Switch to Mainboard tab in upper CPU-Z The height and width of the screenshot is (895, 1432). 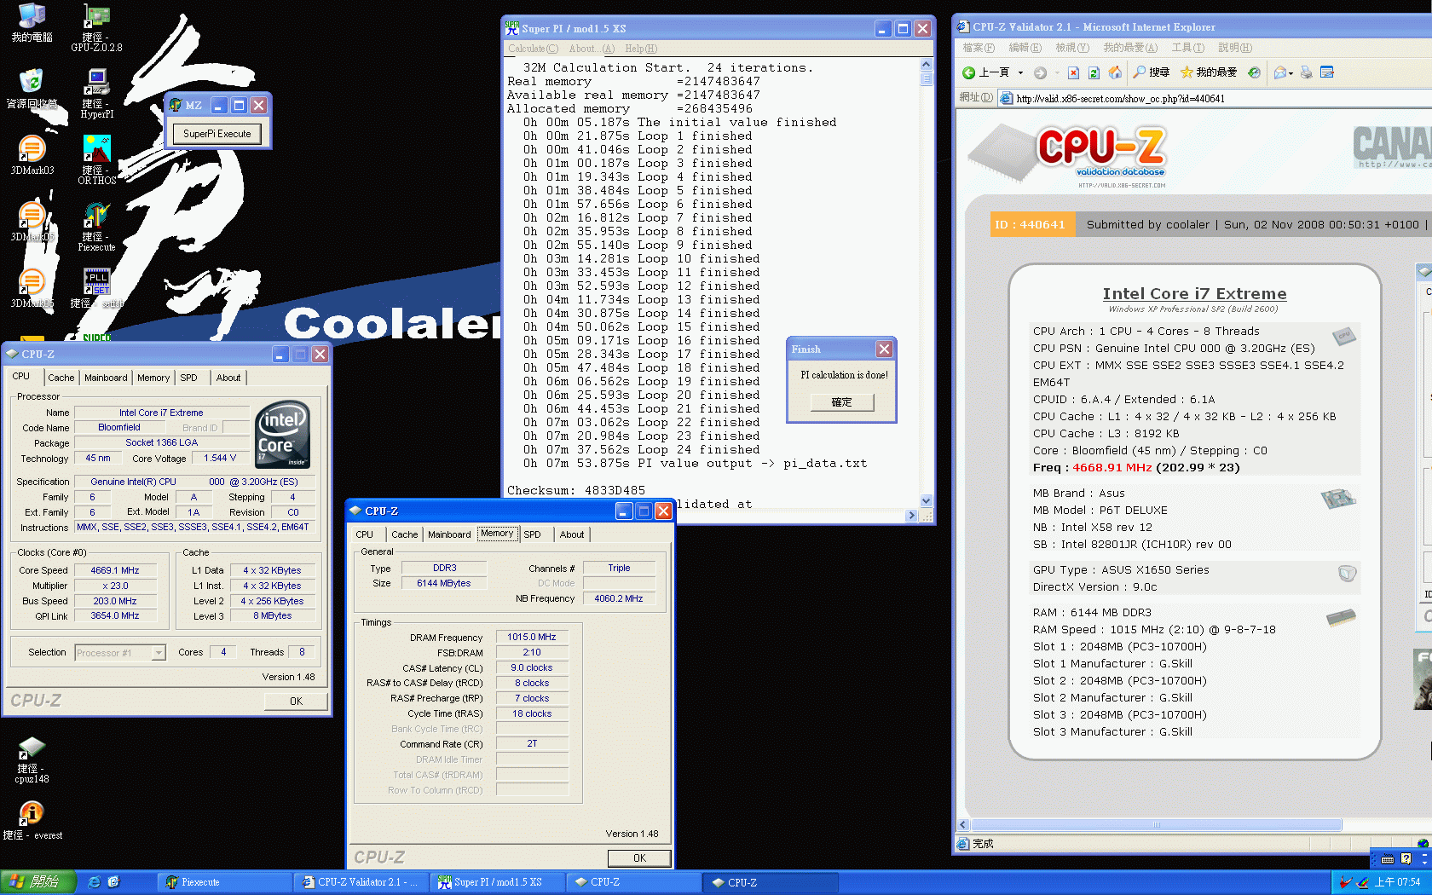click(106, 378)
